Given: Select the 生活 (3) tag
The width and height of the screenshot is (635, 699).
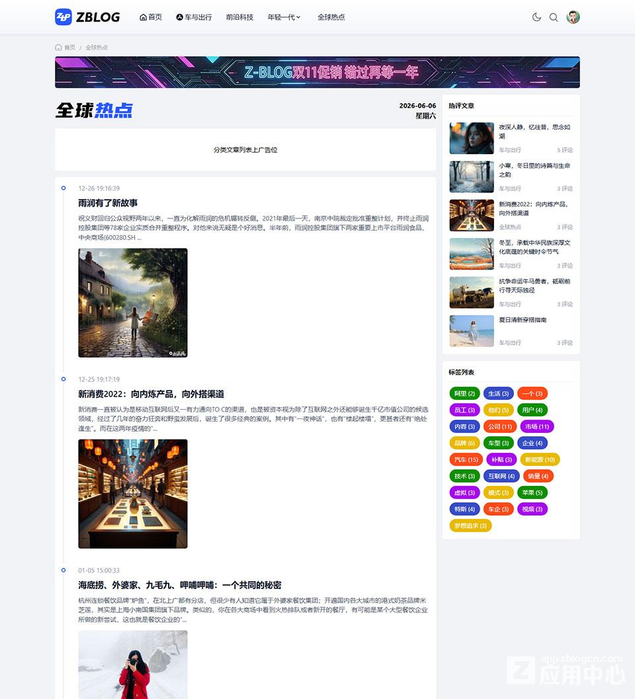Looking at the screenshot, I should 498,394.
